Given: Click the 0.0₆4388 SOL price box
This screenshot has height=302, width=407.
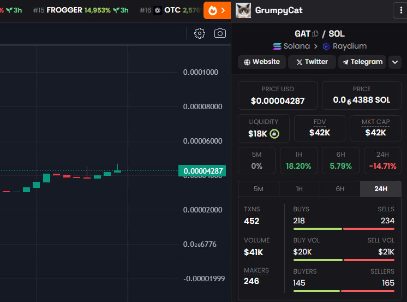Looking at the screenshot, I should point(362,96).
